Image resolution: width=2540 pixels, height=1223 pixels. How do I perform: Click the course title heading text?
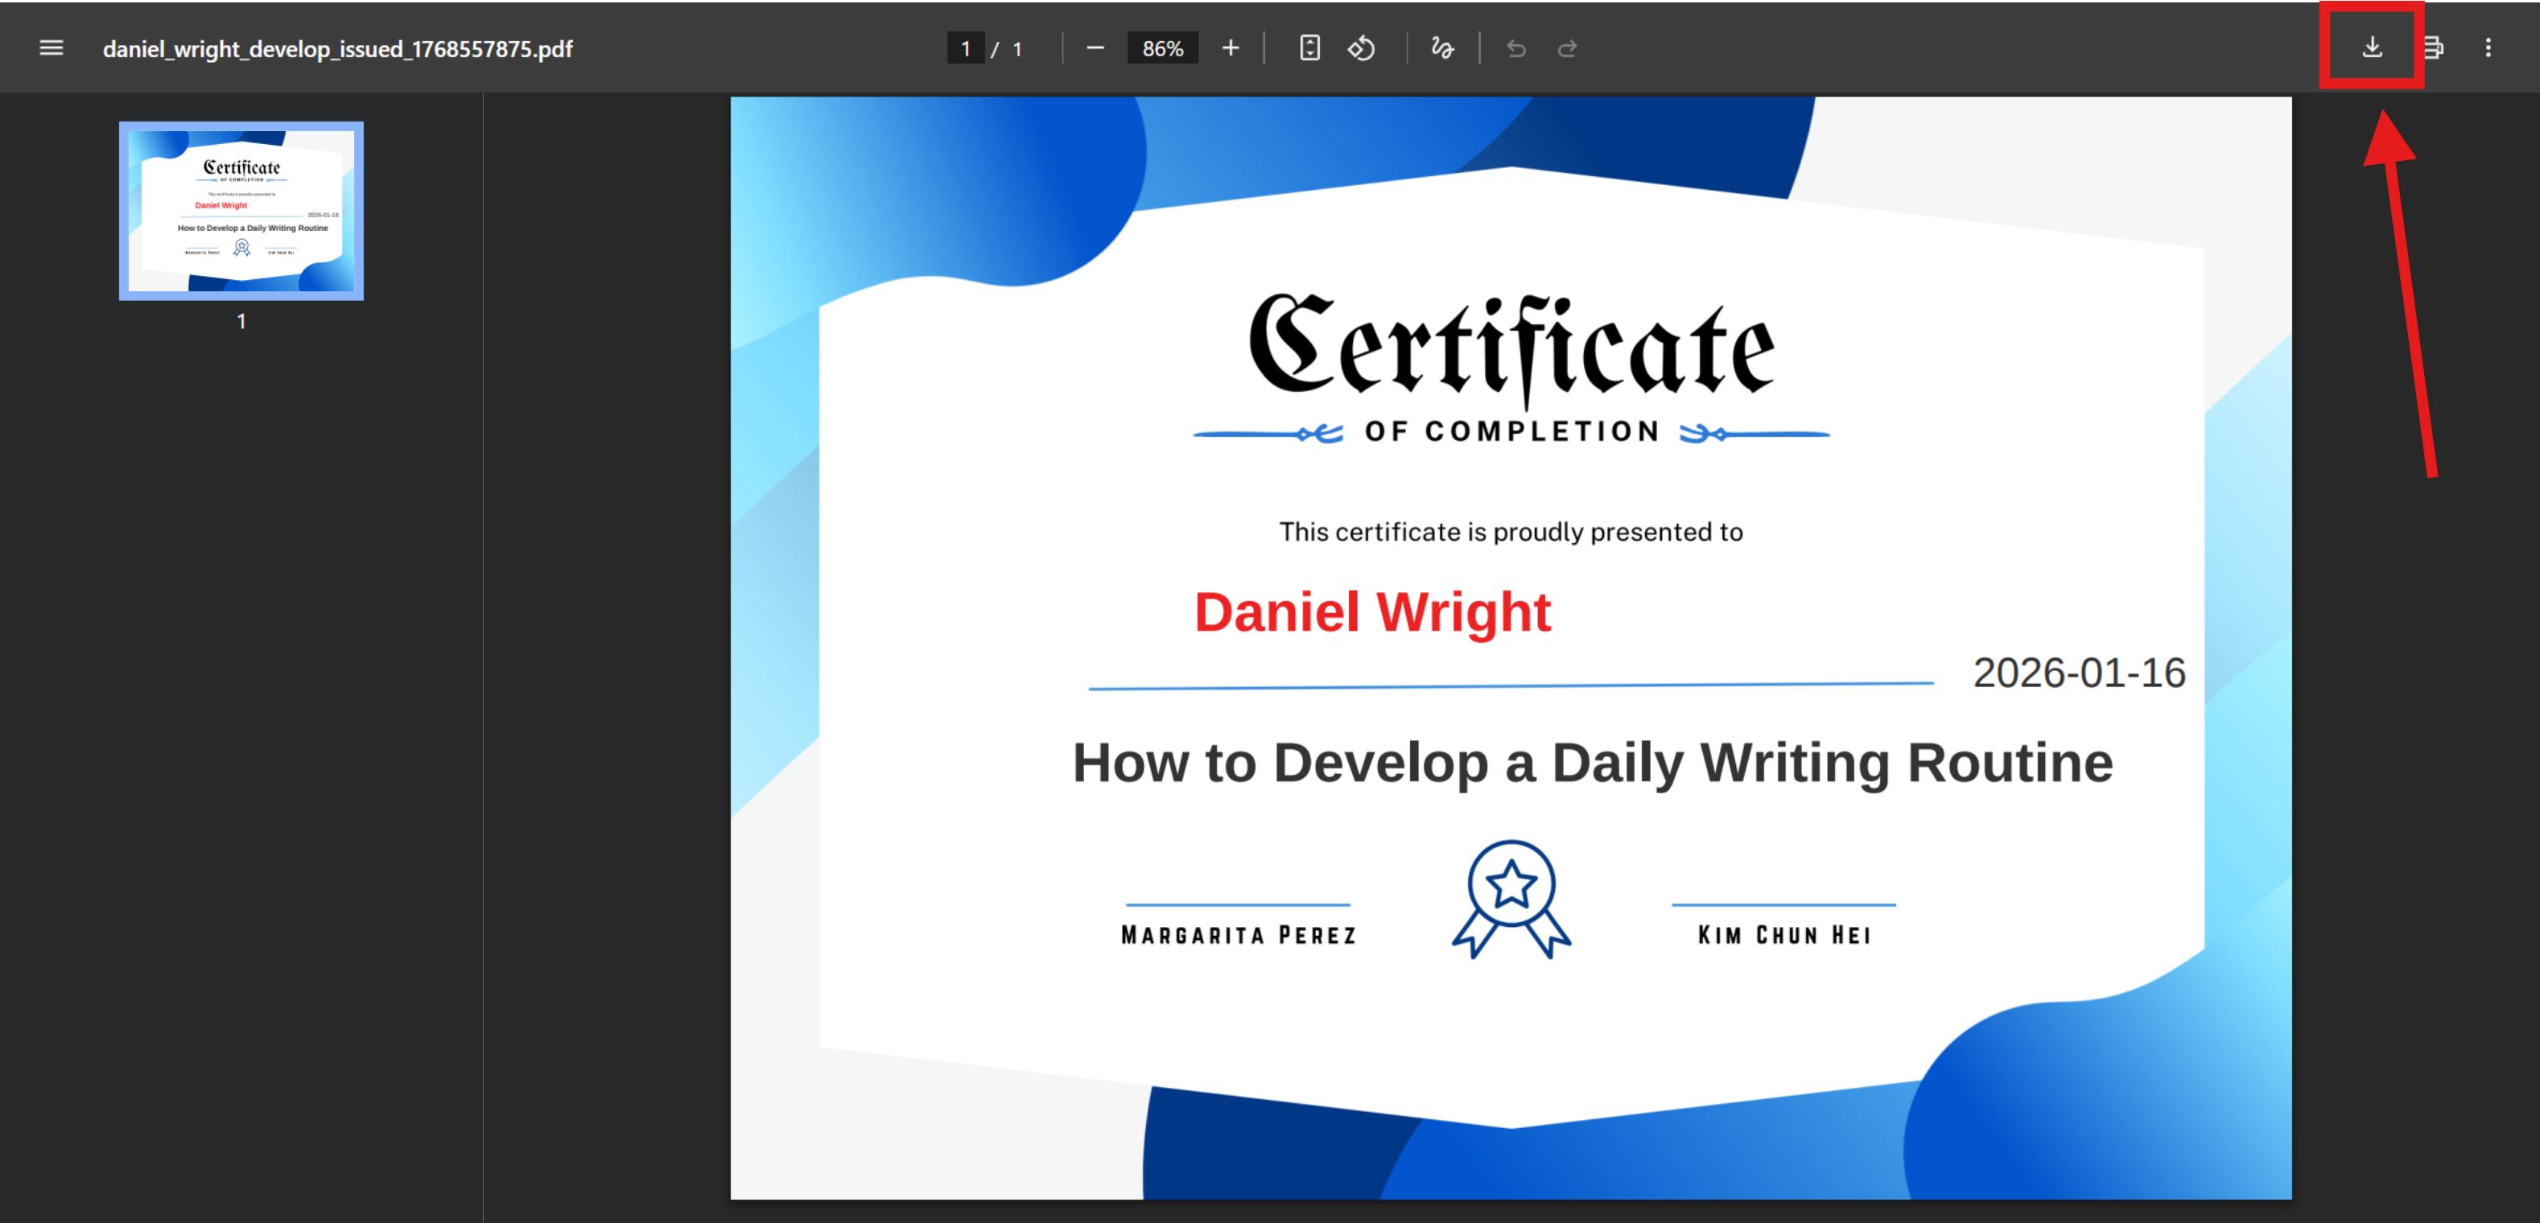coord(1591,763)
